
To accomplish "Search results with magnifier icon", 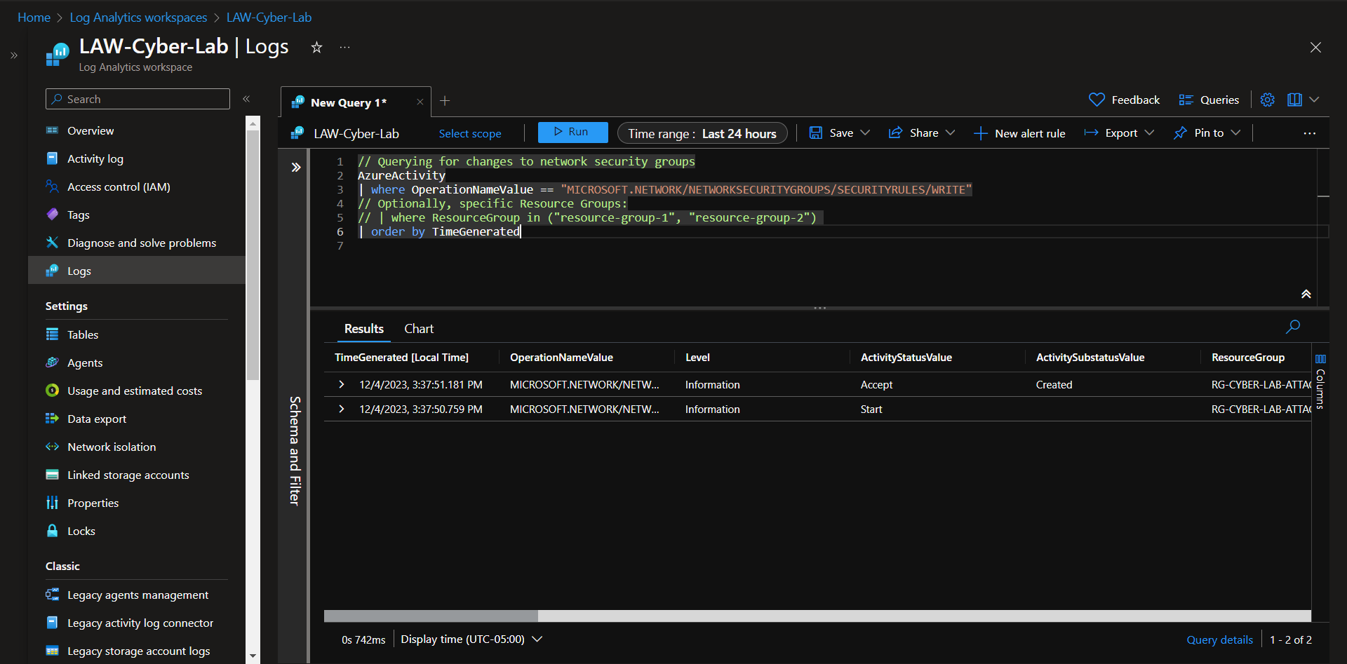I will point(1293,327).
